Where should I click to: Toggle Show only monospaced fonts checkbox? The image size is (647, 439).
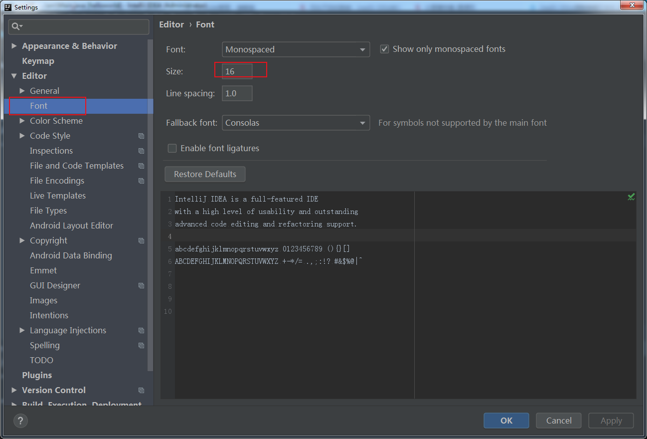(x=384, y=49)
